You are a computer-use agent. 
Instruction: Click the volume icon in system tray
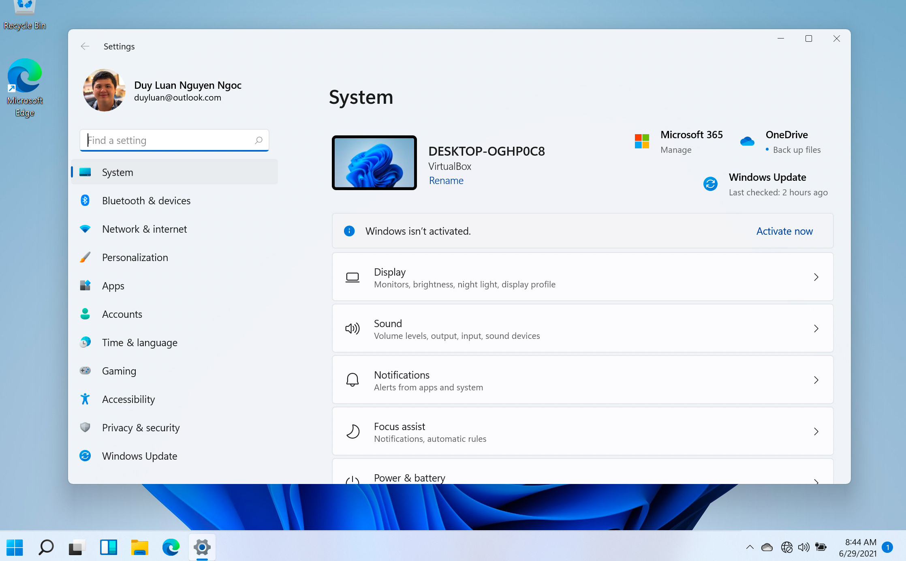803,548
